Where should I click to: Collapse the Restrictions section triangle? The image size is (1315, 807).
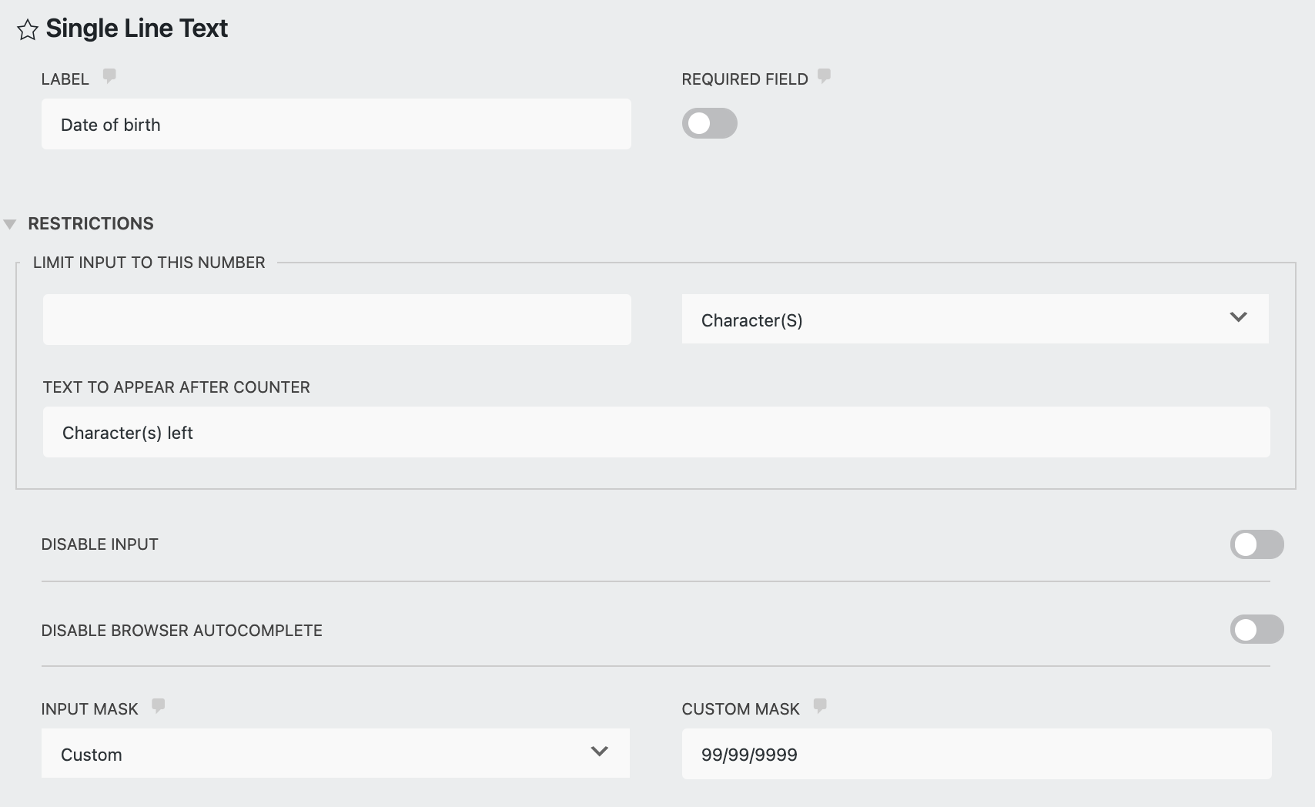pos(10,224)
